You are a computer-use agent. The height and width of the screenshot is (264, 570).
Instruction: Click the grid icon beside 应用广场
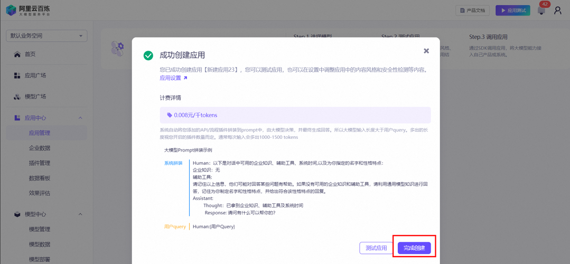[17, 76]
